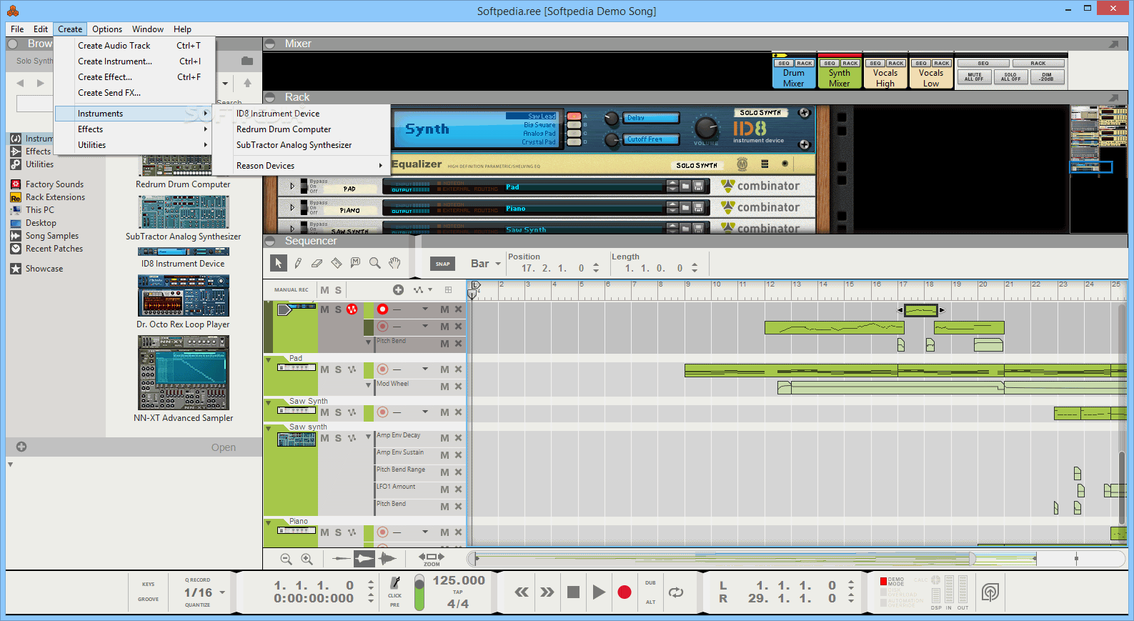
Task: Toggle the Loop on/off button
Action: (676, 592)
